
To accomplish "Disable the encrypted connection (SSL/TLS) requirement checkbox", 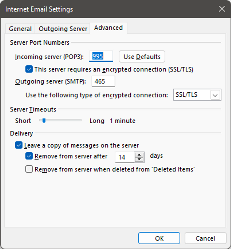I will pyautogui.click(x=29, y=69).
